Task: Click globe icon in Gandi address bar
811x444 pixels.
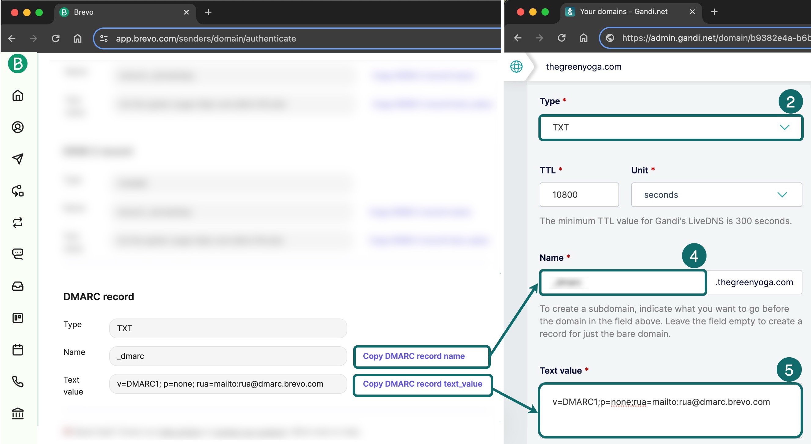Action: coord(610,38)
